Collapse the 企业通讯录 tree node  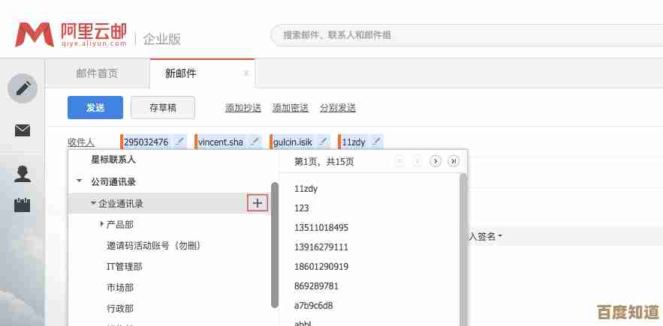coord(93,203)
